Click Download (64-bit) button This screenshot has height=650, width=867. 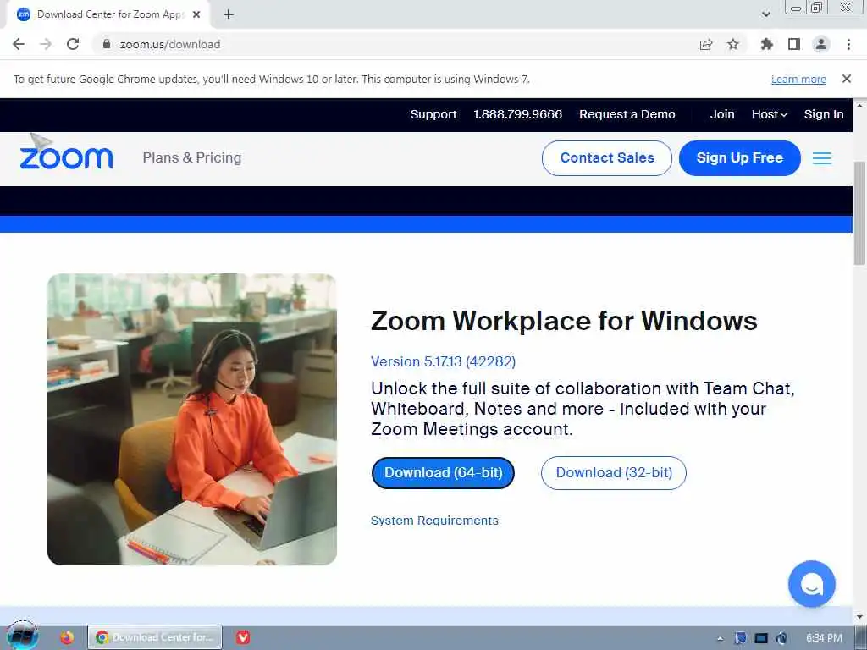pyautogui.click(x=443, y=473)
